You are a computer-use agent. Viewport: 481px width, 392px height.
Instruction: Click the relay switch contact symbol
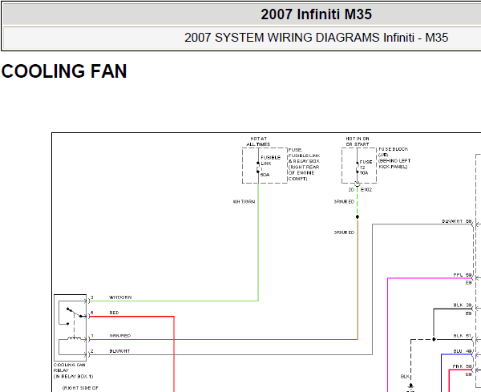click(75, 313)
